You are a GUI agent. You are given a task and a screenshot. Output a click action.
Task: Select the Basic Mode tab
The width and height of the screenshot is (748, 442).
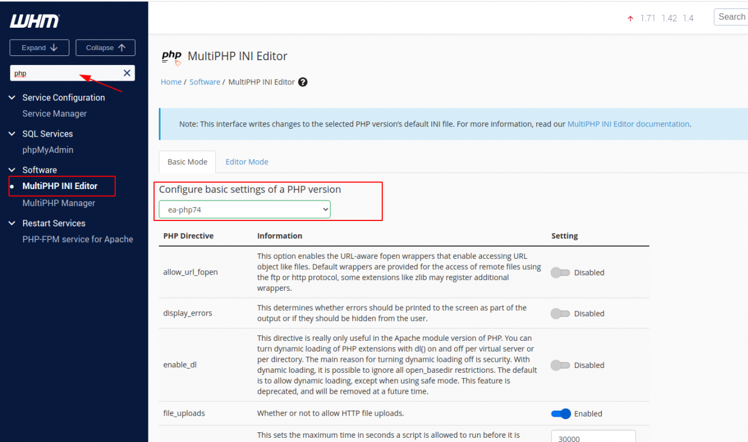pyautogui.click(x=187, y=161)
